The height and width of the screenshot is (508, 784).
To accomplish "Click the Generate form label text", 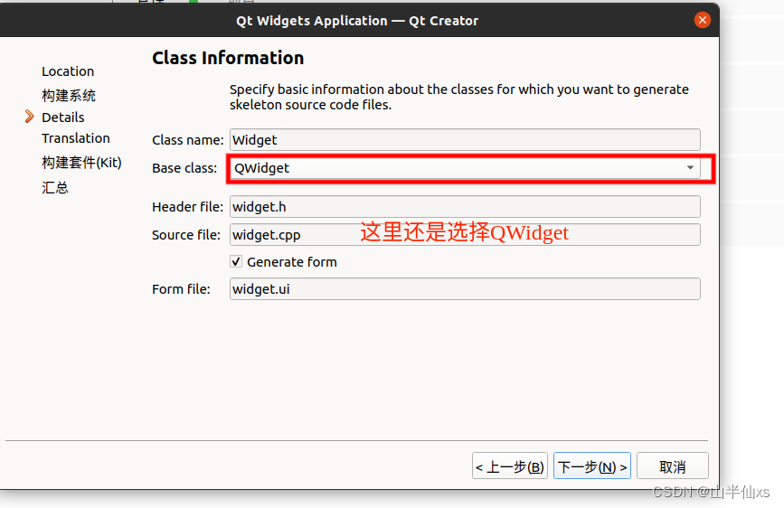I will [x=292, y=262].
